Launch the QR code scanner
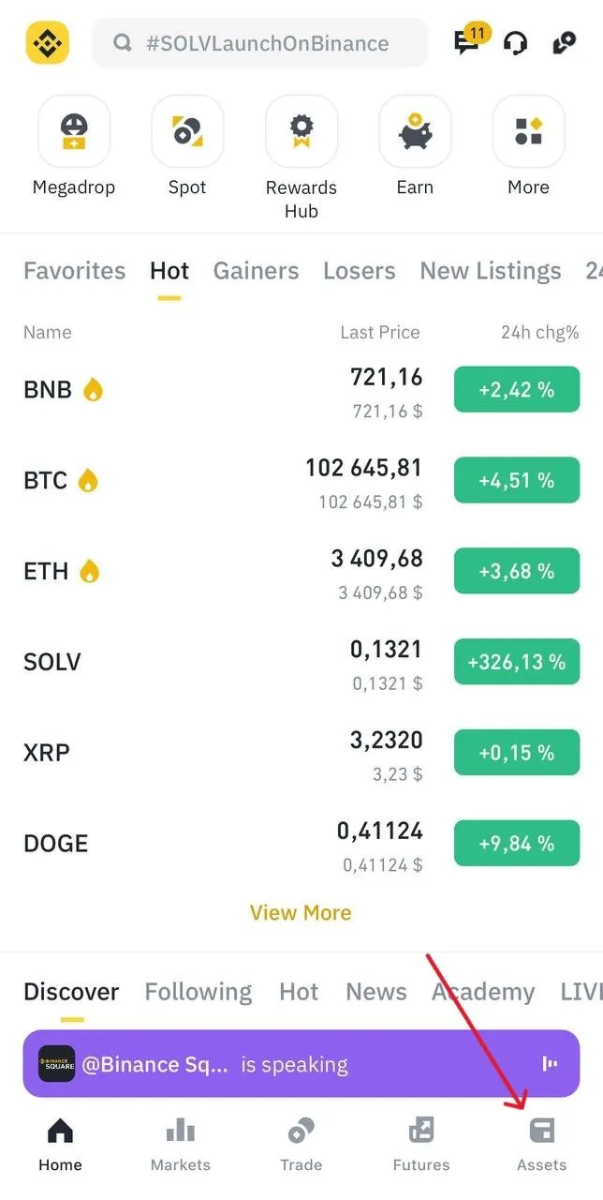 564,42
